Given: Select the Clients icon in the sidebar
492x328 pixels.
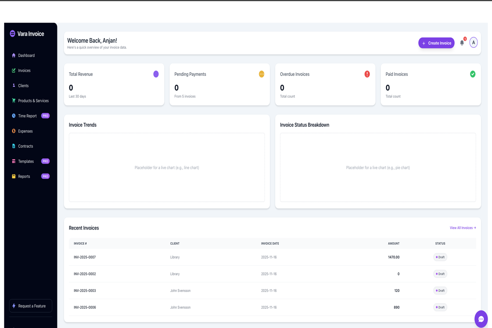Looking at the screenshot, I should pyautogui.click(x=14, y=85).
